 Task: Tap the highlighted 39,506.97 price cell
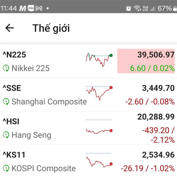(146, 61)
